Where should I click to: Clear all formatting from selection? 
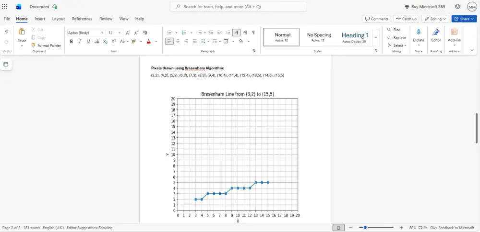[x=145, y=33]
